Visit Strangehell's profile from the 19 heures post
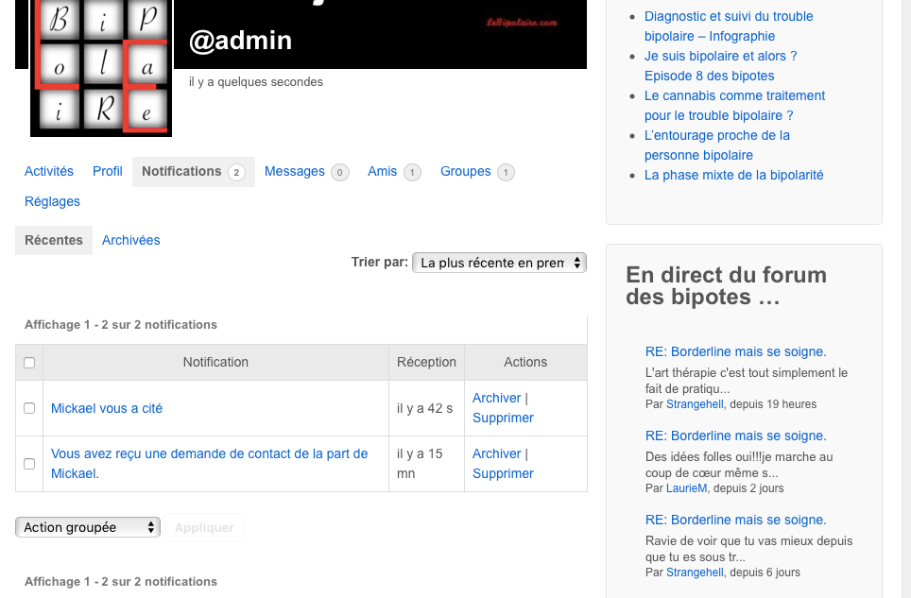The width and height of the screenshot is (911, 598). [695, 404]
